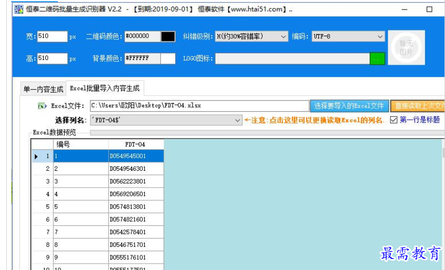Screen dimensions: 445x270
Task: Click the 背景颜色 #FFFFFF hex field
Action: (x=143, y=58)
